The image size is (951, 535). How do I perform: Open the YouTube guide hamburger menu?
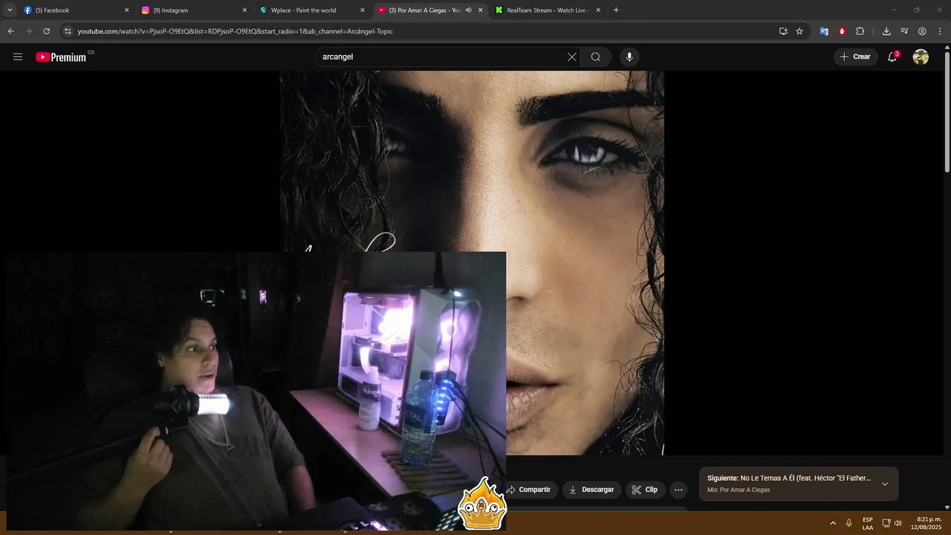(18, 57)
